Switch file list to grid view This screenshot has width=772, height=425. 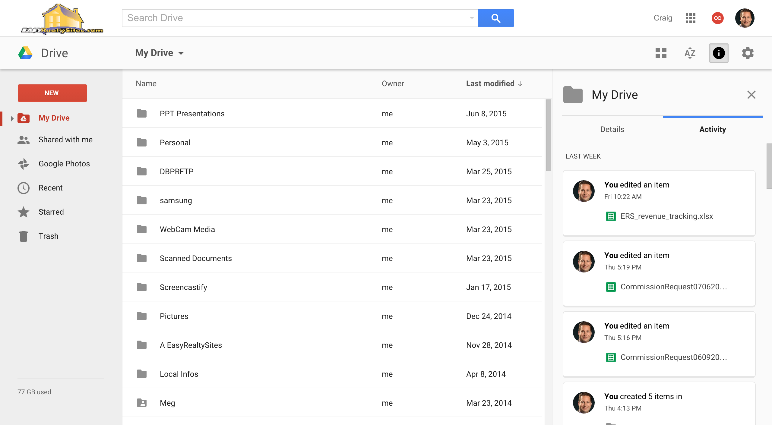point(661,53)
